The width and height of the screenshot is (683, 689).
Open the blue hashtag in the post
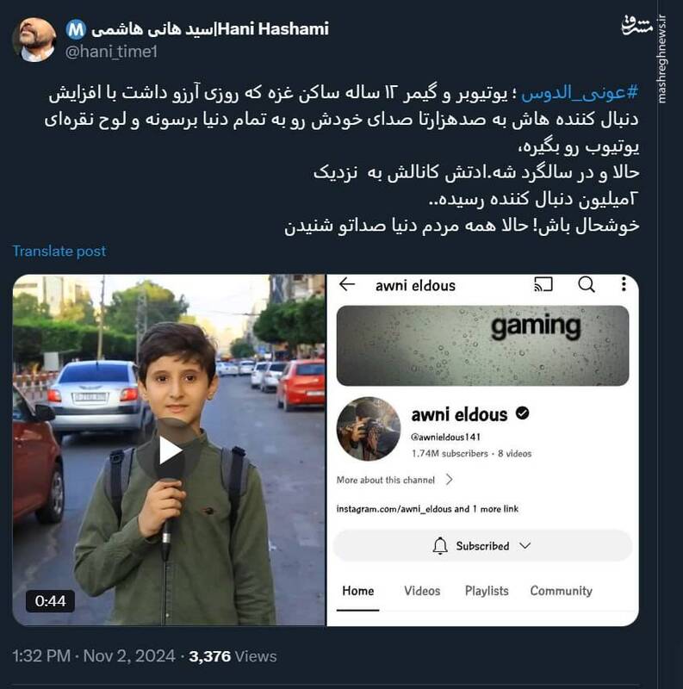580,93
